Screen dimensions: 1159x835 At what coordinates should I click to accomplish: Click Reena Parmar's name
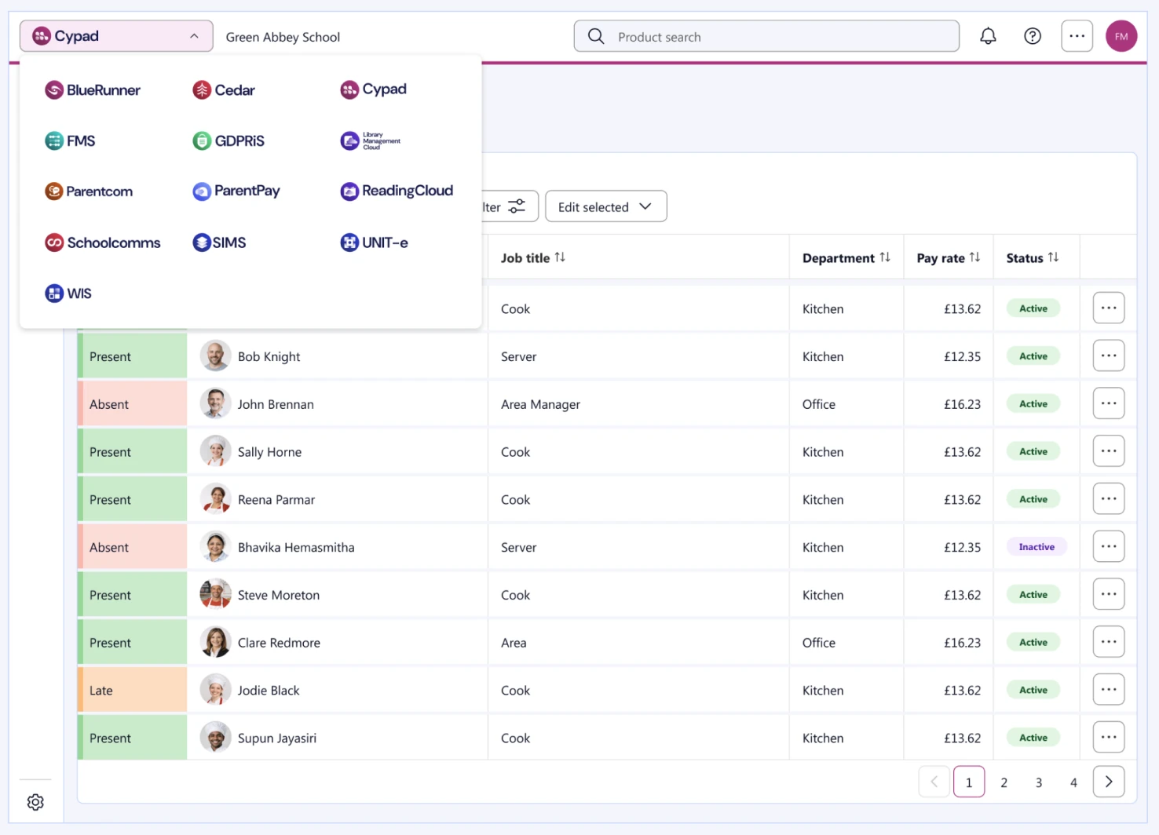pyautogui.click(x=276, y=500)
